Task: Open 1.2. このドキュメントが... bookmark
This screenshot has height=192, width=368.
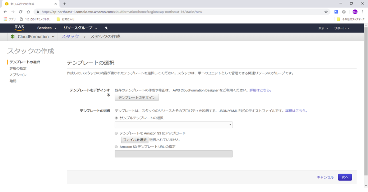Action: [x=36, y=19]
